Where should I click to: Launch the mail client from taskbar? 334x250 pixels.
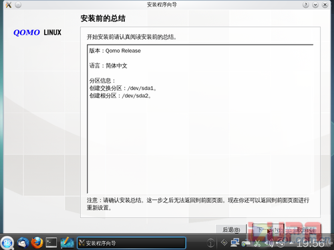23,243
